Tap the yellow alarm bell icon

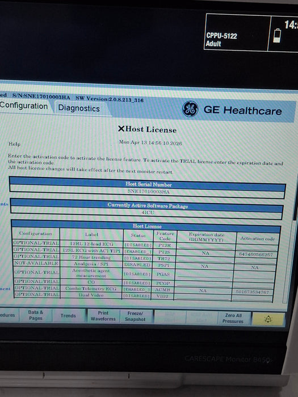tap(268, 319)
